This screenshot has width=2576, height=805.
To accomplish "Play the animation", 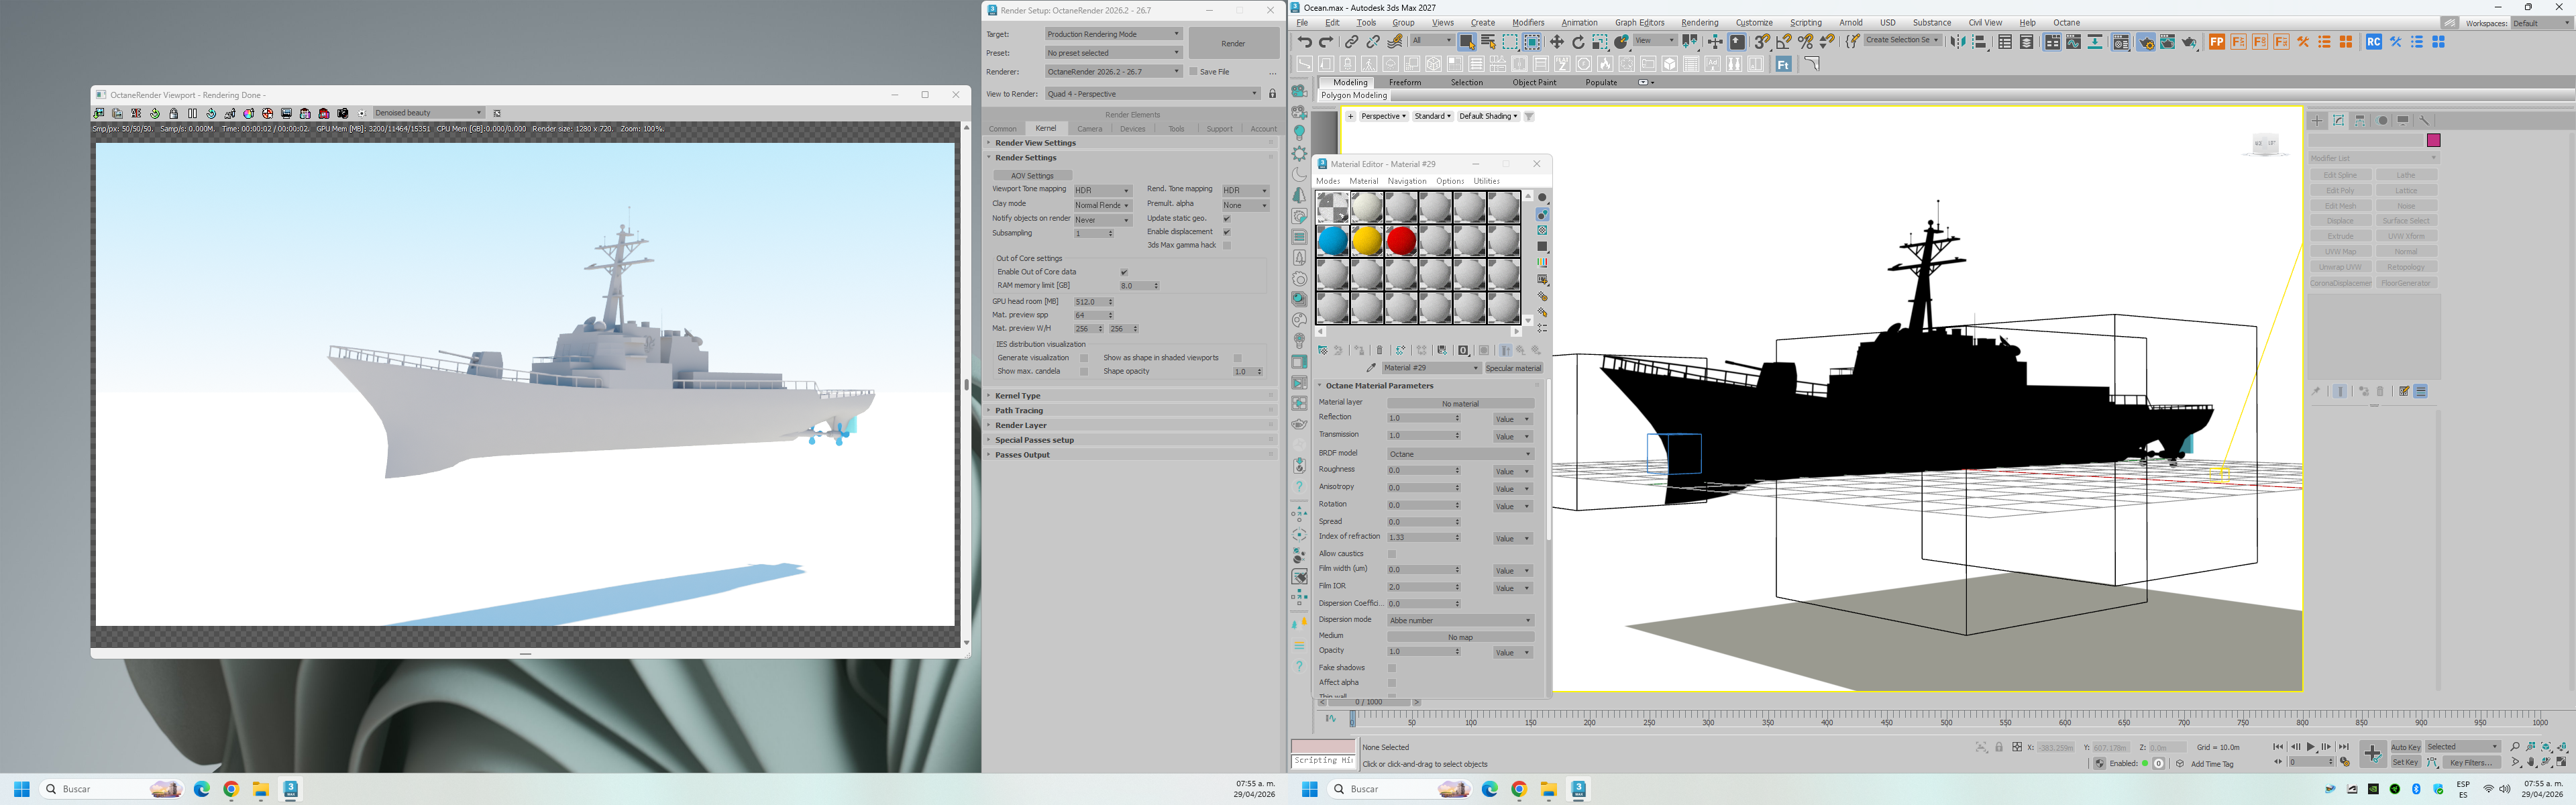I will 2311,747.
